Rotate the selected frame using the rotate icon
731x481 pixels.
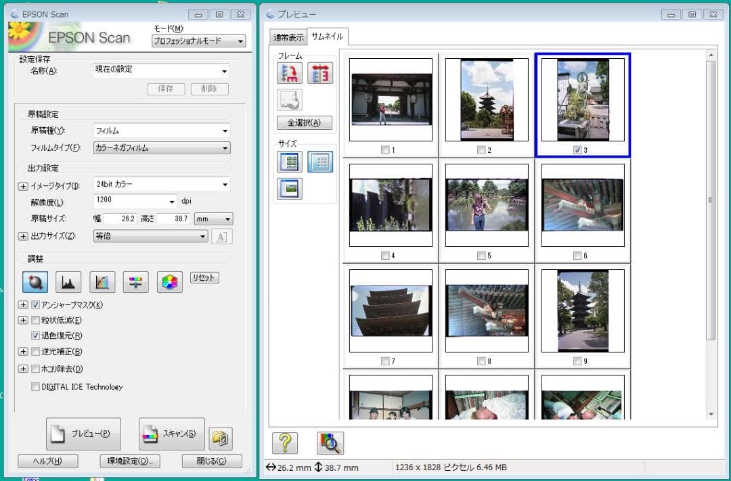[x=289, y=72]
